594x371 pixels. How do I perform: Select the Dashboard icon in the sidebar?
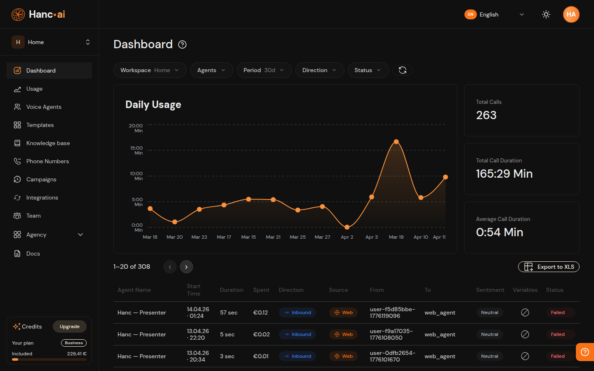[17, 70]
